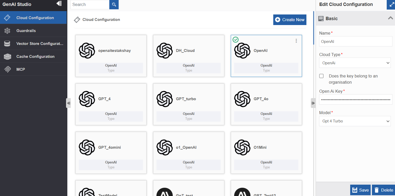Click the Anthropic logo on GpT_test card
This screenshot has width=395, height=196.
[x=164, y=192]
